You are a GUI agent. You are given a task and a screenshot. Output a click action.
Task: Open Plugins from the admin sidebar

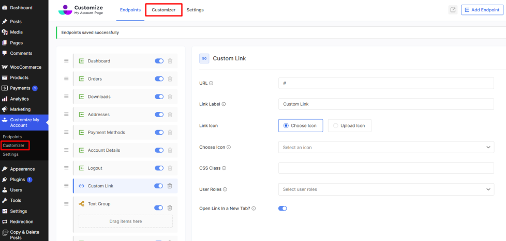tap(18, 180)
